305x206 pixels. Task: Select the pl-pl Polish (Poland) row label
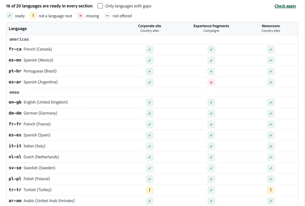point(29,179)
